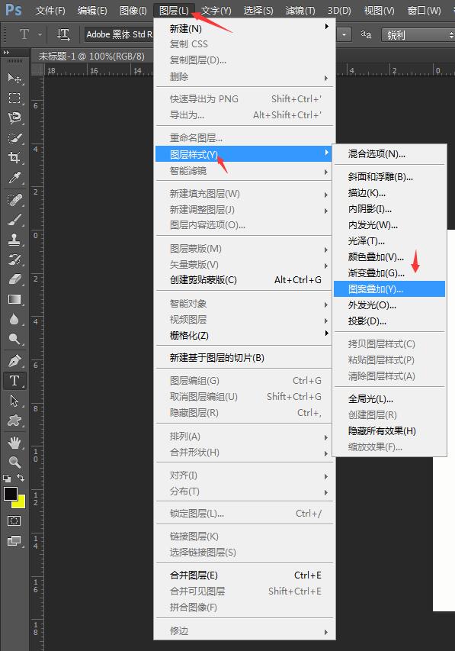
Task: Choose 描边(K)... layer style
Action: click(389, 193)
